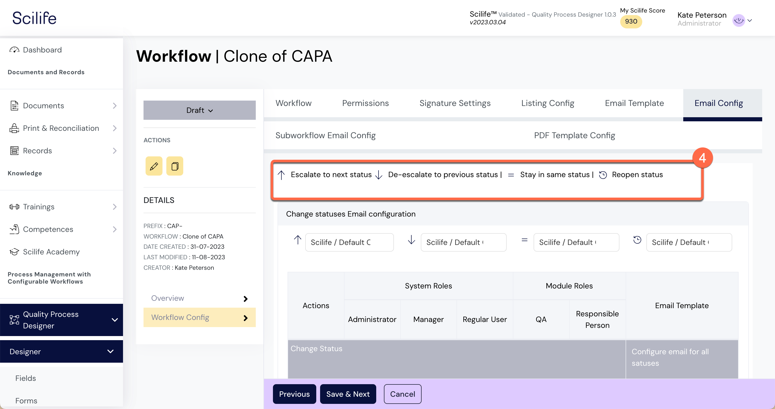Open the reopen email template dropdown
Viewport: 775px width, 409px height.
click(689, 242)
